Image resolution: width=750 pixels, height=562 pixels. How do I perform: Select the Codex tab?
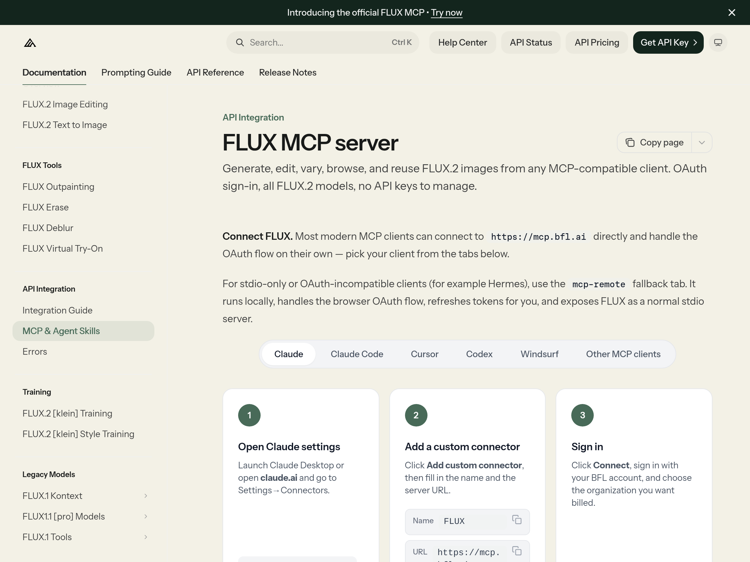pos(479,354)
